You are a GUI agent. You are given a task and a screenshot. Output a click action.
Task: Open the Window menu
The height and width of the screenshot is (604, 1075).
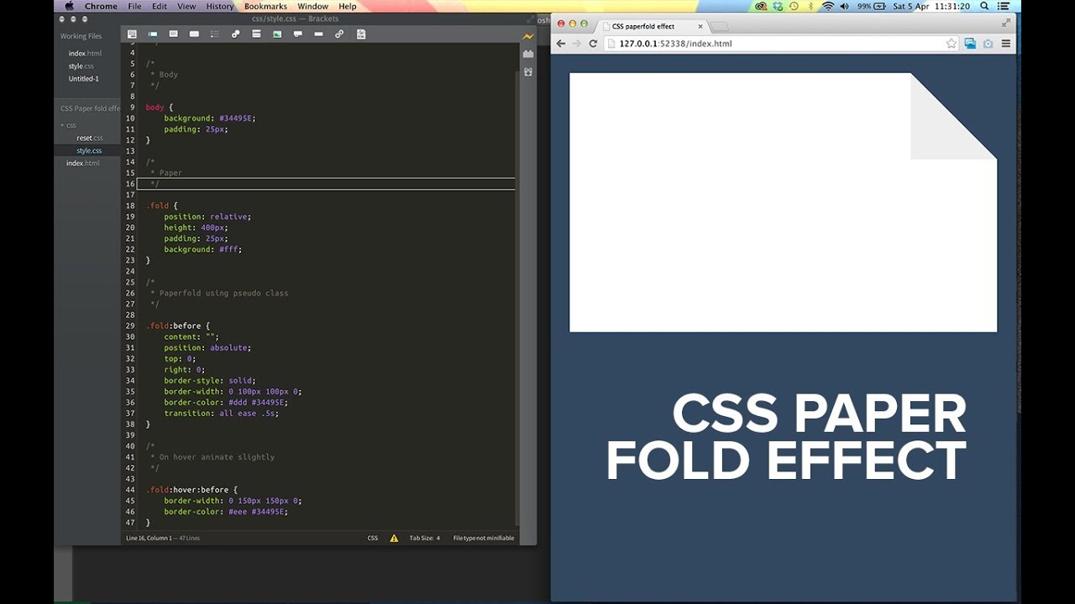(x=313, y=6)
